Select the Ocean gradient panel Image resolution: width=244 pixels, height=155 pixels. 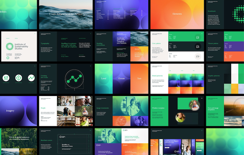pyautogui.click(x=121, y=79)
